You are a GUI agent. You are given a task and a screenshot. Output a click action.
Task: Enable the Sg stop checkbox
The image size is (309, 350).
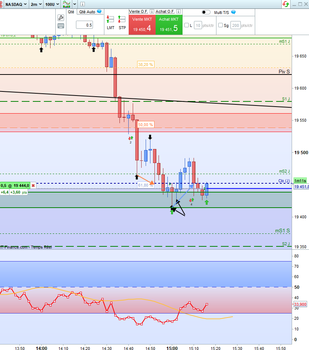point(221,25)
